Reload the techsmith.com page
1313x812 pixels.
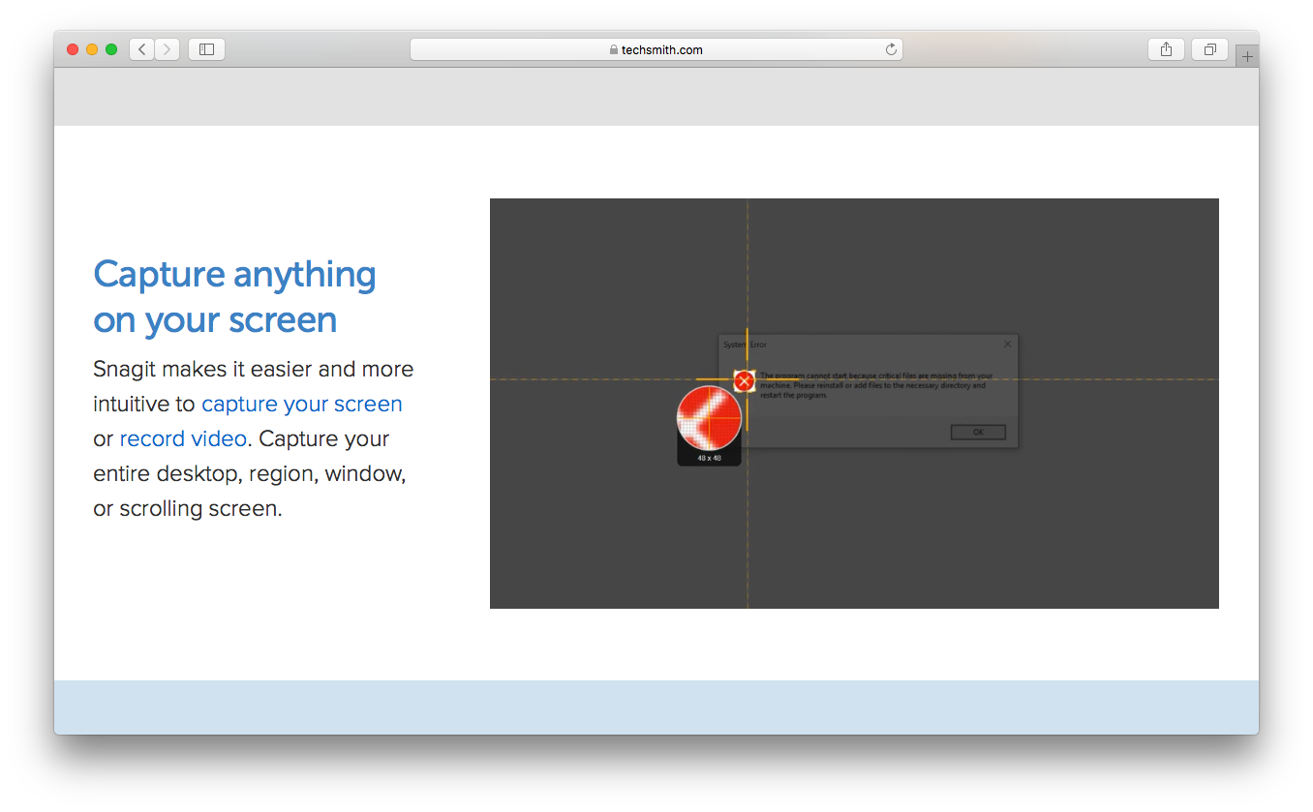point(891,49)
